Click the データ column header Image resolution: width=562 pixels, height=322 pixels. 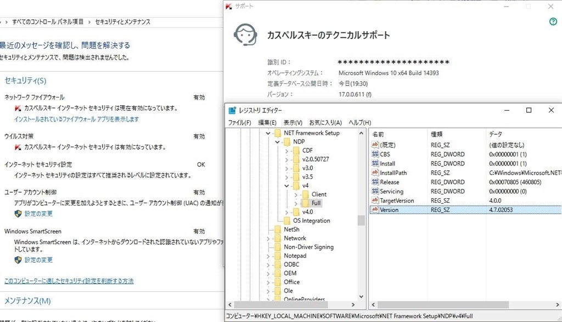point(524,134)
